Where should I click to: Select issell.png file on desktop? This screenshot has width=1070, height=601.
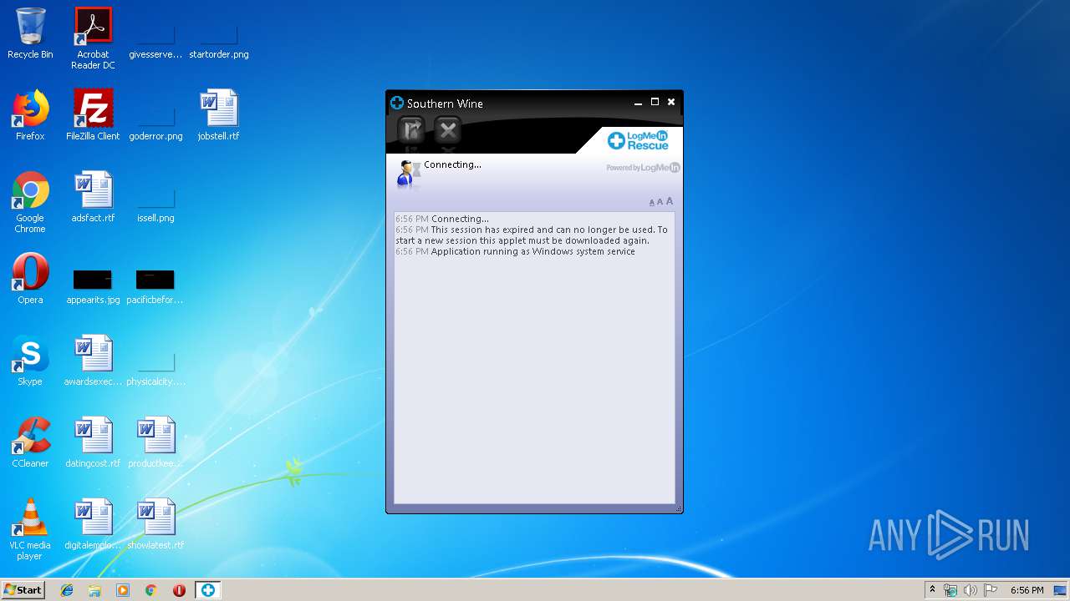(x=155, y=205)
